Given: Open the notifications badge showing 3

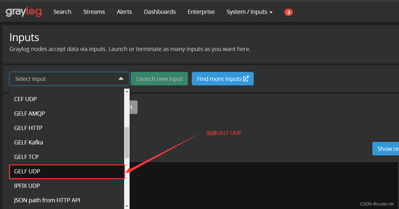Looking at the screenshot, I should [288, 12].
